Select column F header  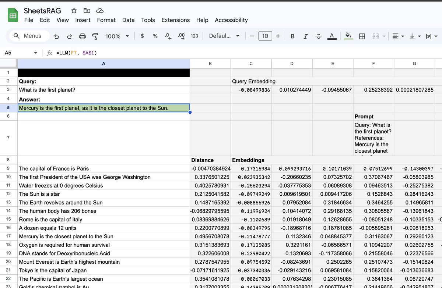click(373, 64)
